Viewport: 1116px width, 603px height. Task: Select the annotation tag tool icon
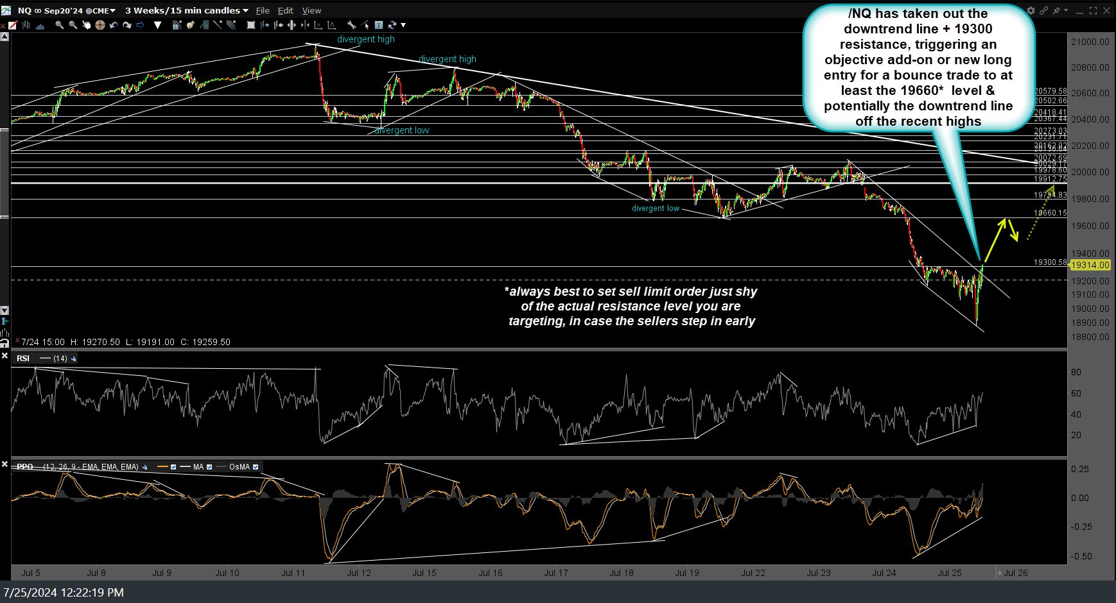191,25
